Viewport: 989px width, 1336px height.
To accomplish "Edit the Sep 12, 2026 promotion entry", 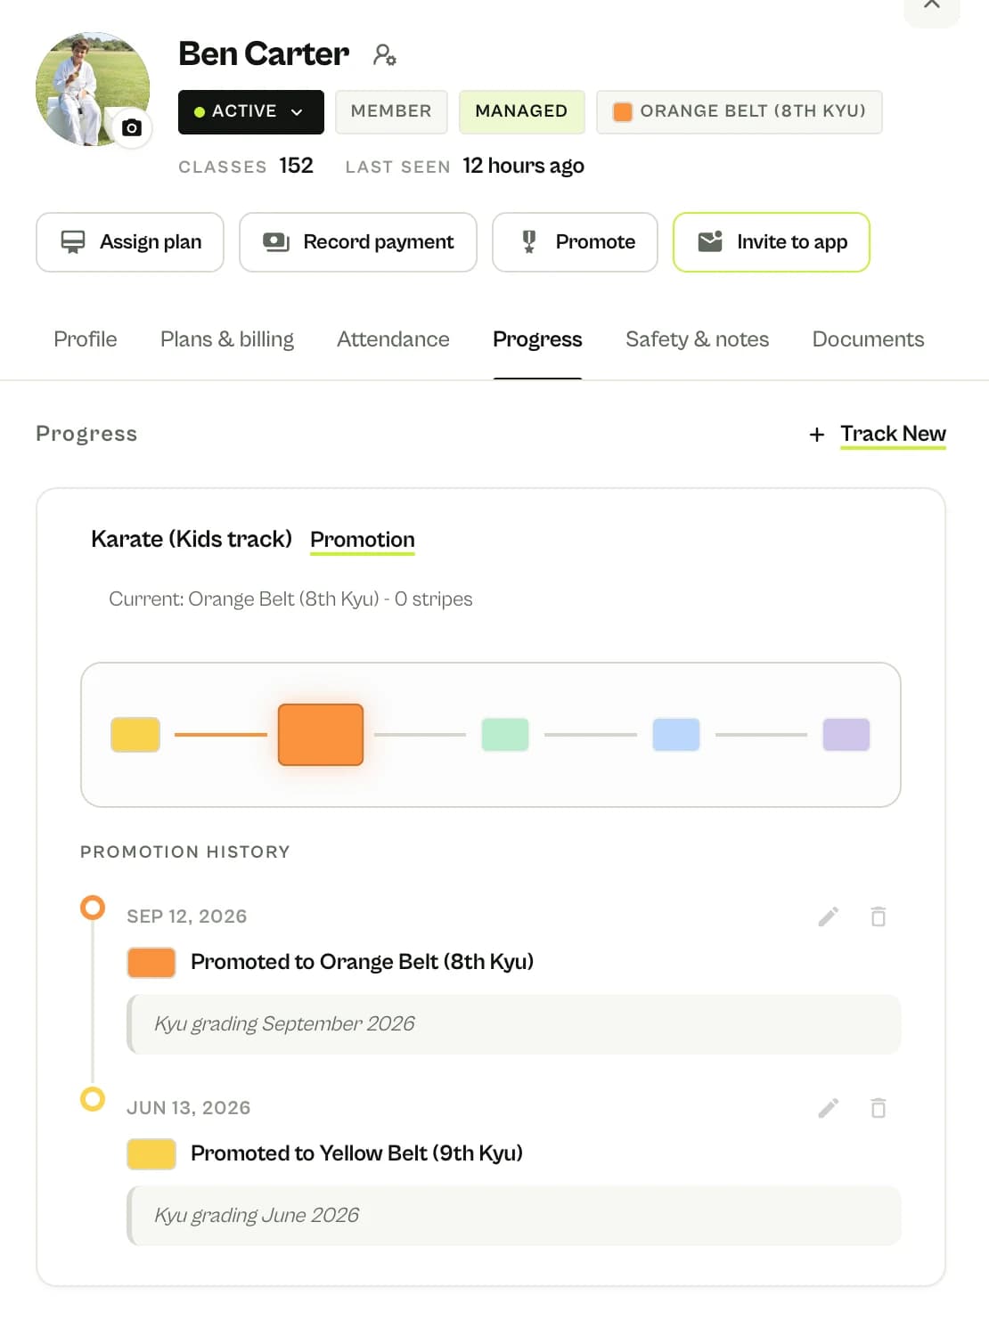I will pos(829,916).
